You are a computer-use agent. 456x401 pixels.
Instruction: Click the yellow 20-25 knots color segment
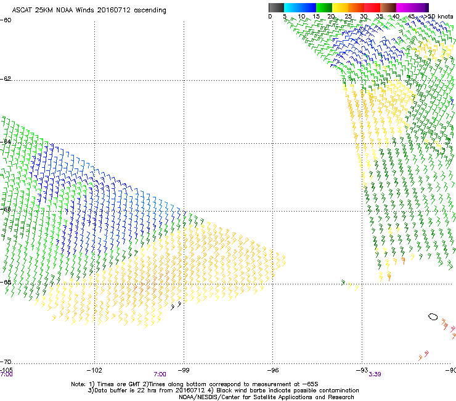pyautogui.click(x=340, y=7)
